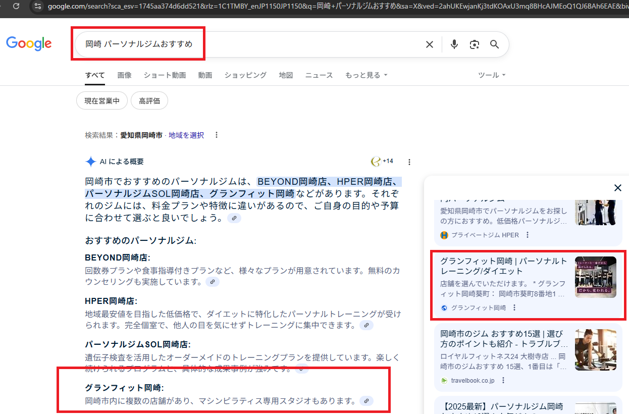Open site information icon in address bar
The height and width of the screenshot is (414, 629).
point(37,7)
